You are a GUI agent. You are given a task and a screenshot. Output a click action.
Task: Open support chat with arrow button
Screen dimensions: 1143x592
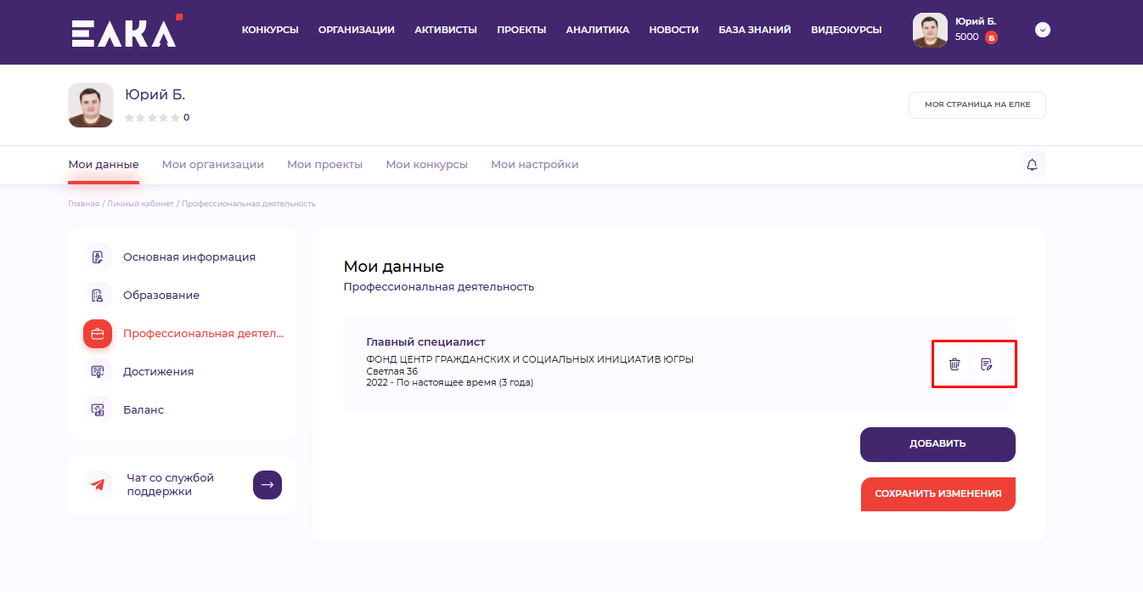(x=267, y=485)
